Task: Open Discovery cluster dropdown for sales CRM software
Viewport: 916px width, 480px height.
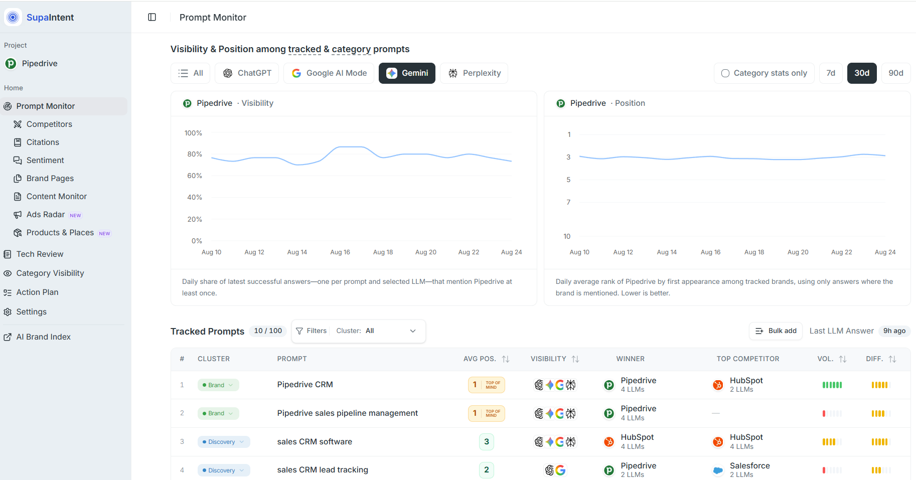Action: (x=224, y=442)
